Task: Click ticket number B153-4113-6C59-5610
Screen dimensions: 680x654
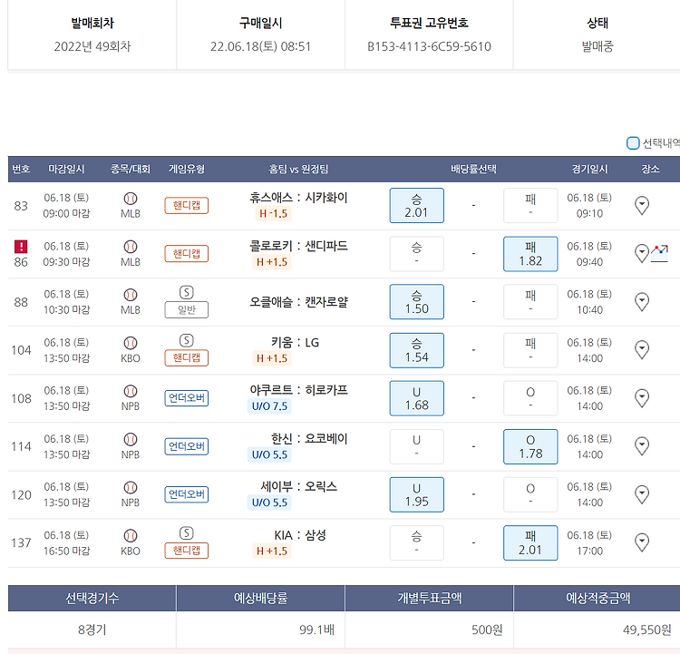Action: [429, 46]
